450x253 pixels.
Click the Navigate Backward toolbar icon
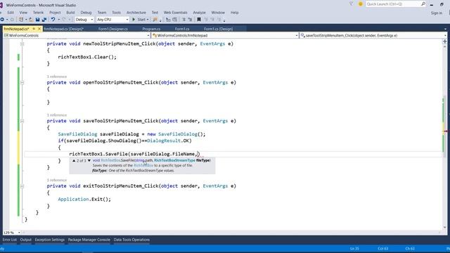[2, 20]
